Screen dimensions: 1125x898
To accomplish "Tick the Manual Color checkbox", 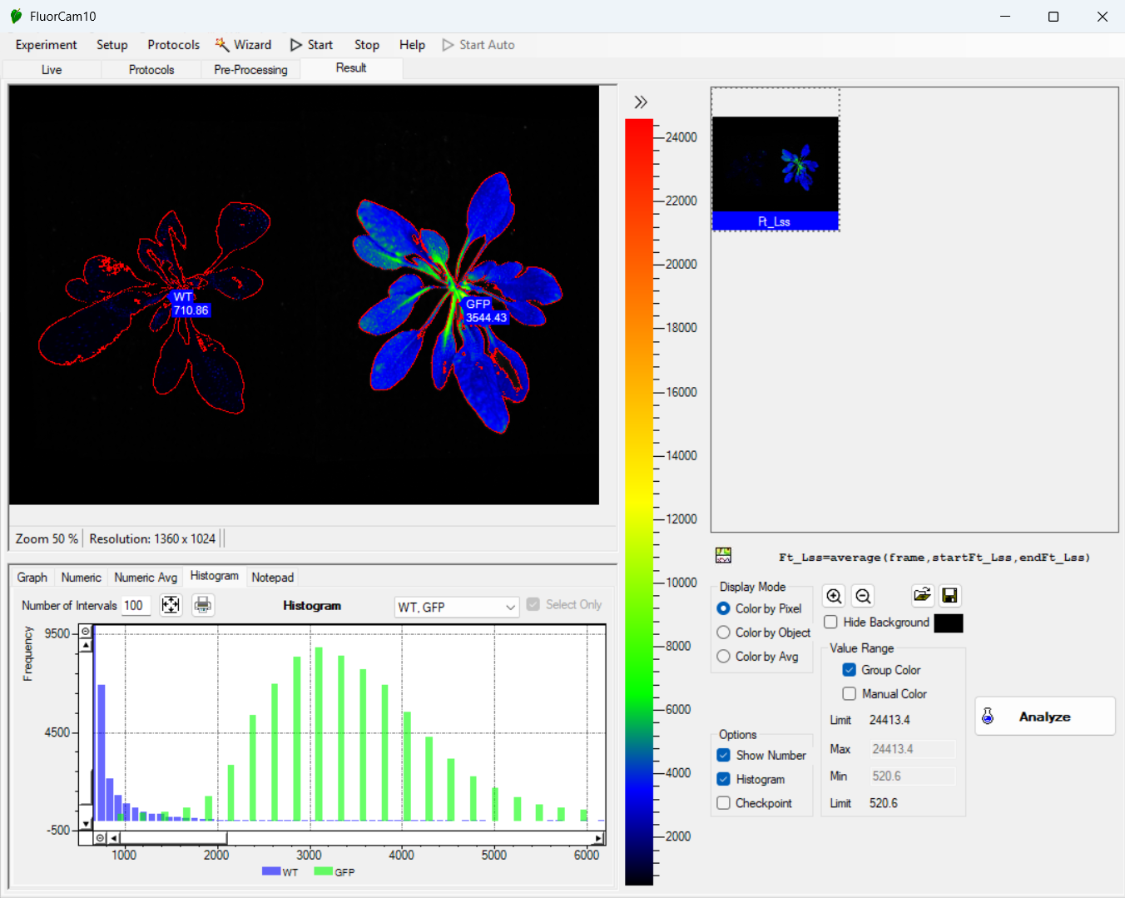I will (x=850, y=694).
